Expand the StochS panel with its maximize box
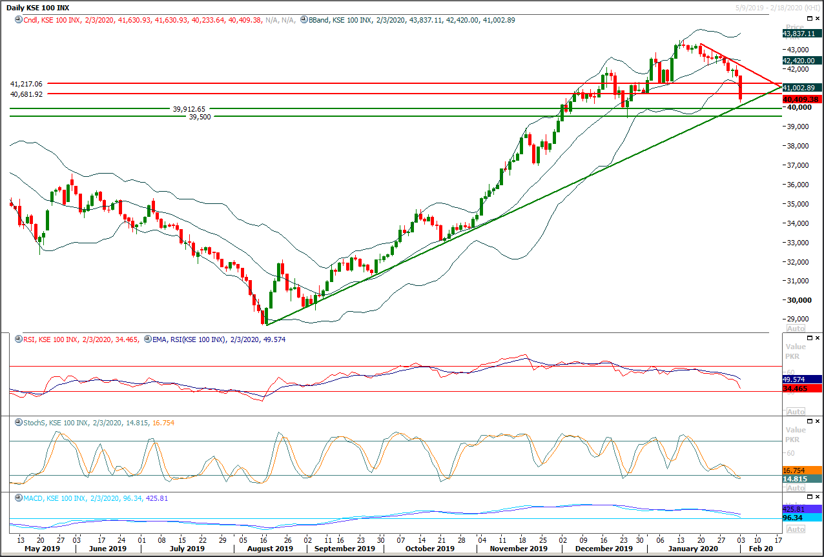Screen dimensions: 824x557 click(x=809, y=420)
